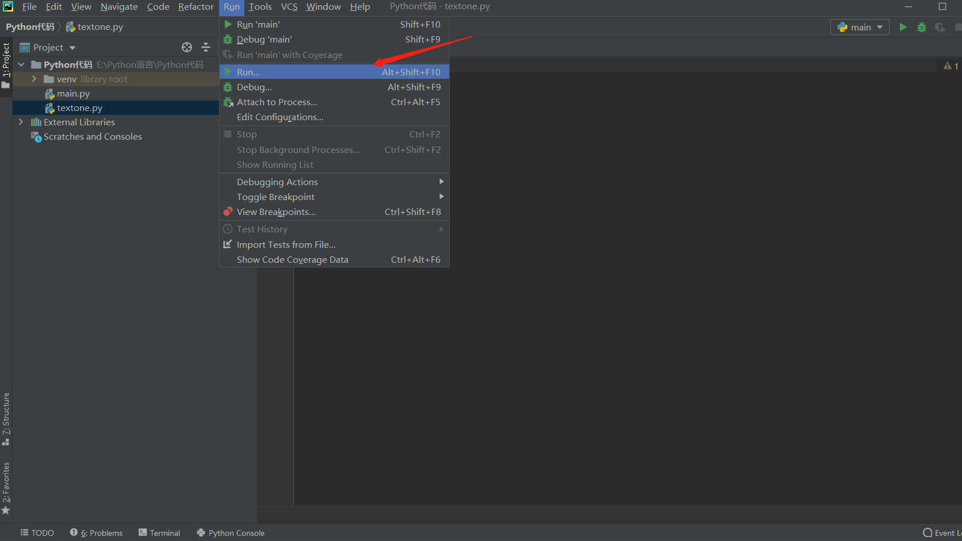
Task: Select textone.py in project tree
Action: pos(79,108)
